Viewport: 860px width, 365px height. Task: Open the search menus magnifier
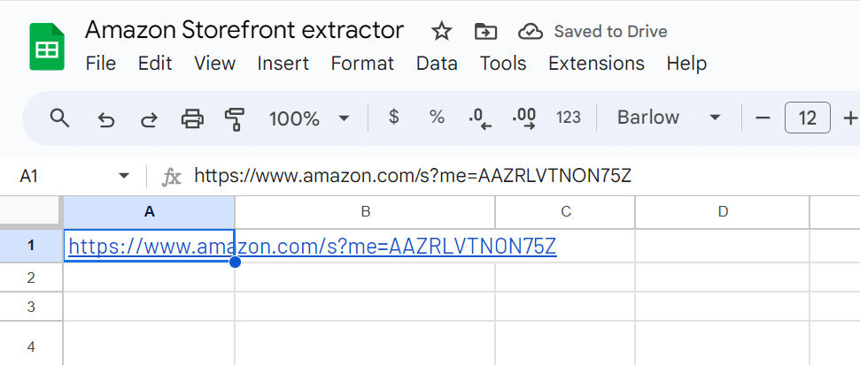[x=59, y=118]
